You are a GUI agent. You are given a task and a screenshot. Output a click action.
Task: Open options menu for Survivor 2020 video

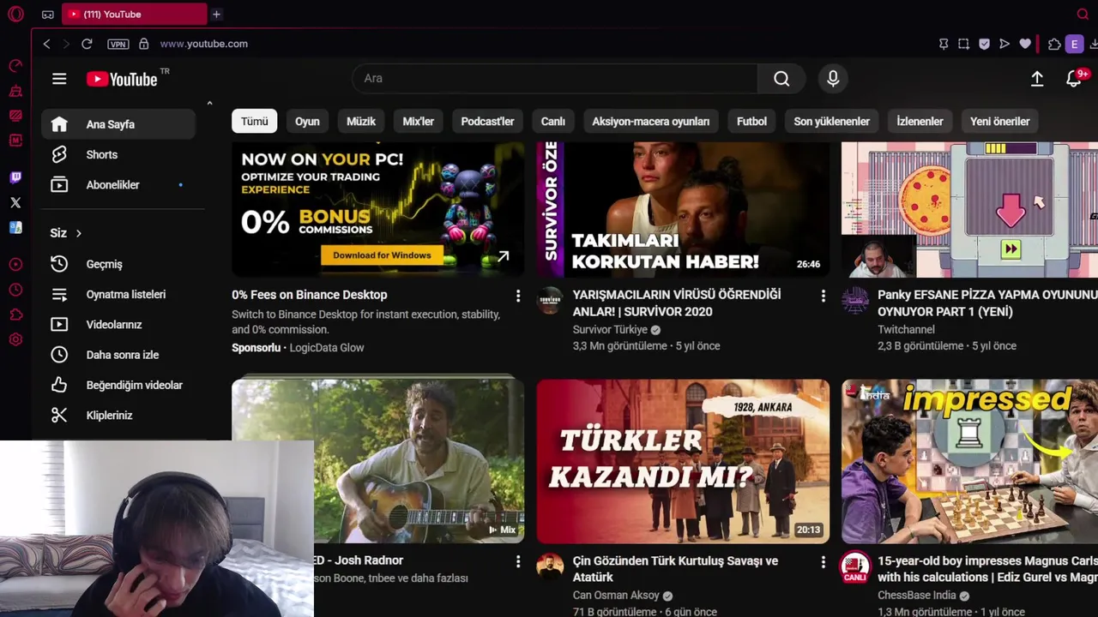(823, 296)
